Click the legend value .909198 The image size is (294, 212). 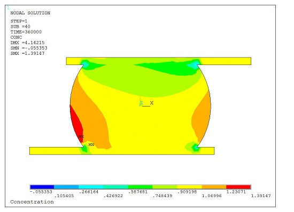click(x=187, y=192)
